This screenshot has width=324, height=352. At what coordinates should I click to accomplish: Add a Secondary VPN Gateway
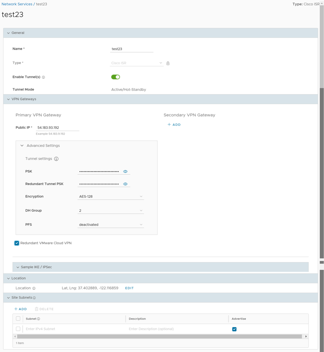174,125
